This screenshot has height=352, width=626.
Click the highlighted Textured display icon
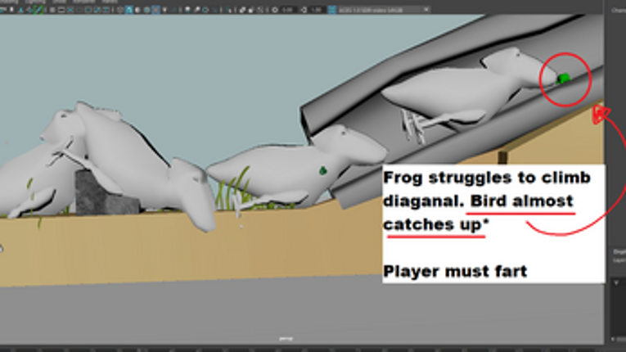point(156,10)
